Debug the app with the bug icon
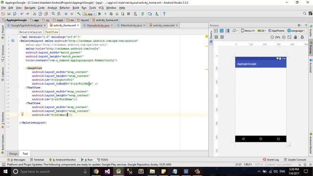The image size is (313, 176). 111,14
